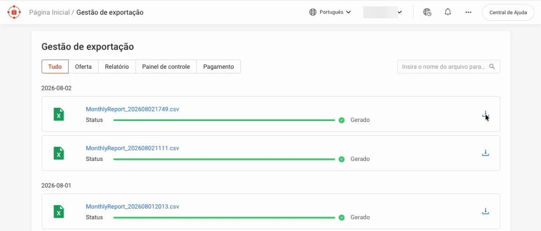The height and width of the screenshot is (231, 541).
Task: Switch to the Pagamento tab
Action: (x=219, y=66)
